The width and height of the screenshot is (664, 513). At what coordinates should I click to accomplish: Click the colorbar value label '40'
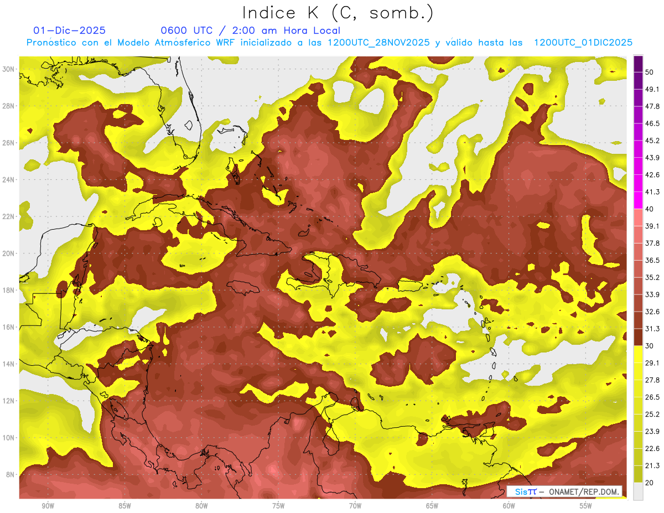click(x=650, y=209)
